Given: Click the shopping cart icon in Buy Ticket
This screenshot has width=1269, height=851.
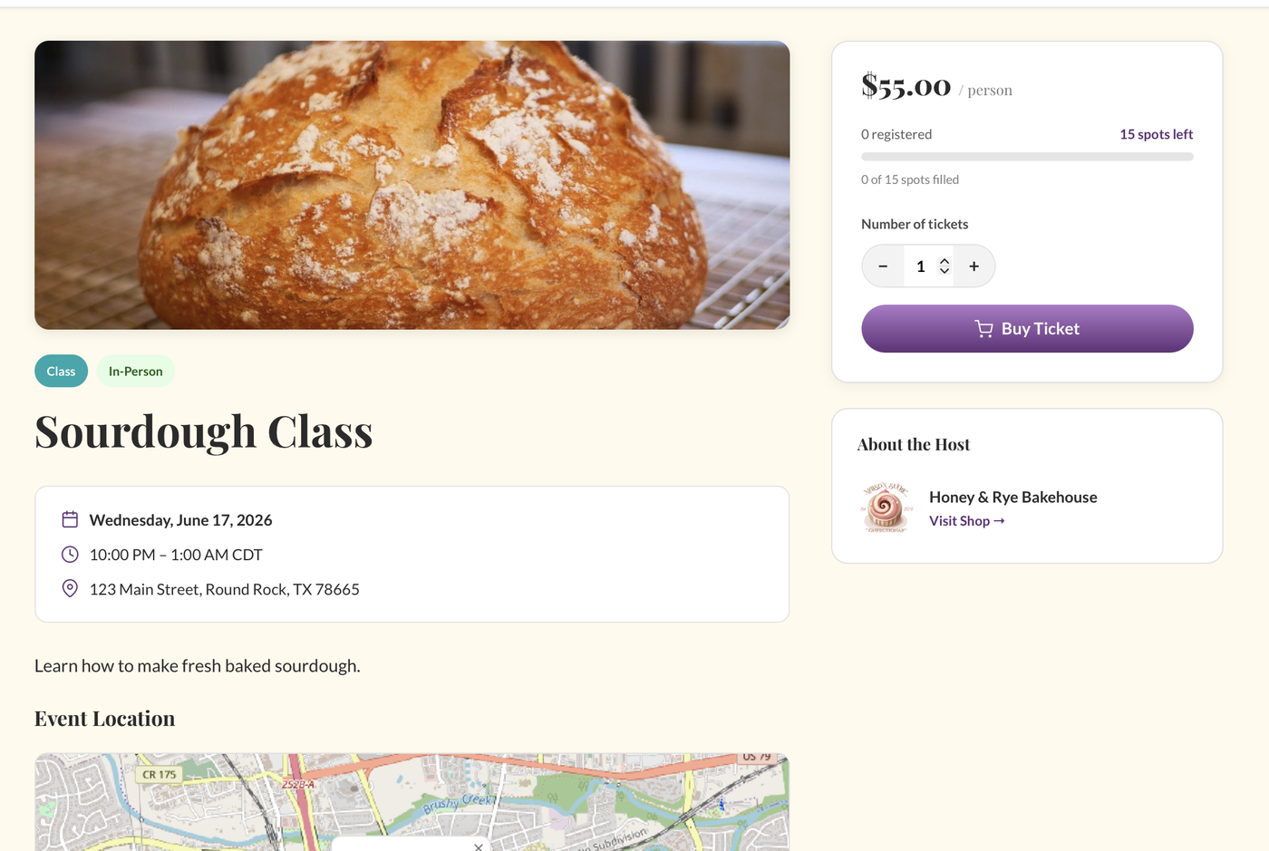Looking at the screenshot, I should tap(984, 328).
